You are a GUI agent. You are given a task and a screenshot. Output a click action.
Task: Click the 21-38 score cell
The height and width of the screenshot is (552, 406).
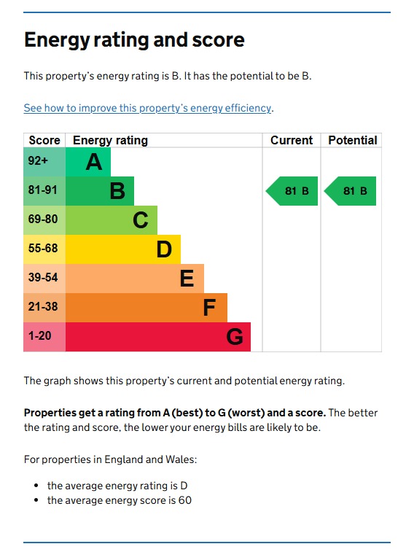44,308
